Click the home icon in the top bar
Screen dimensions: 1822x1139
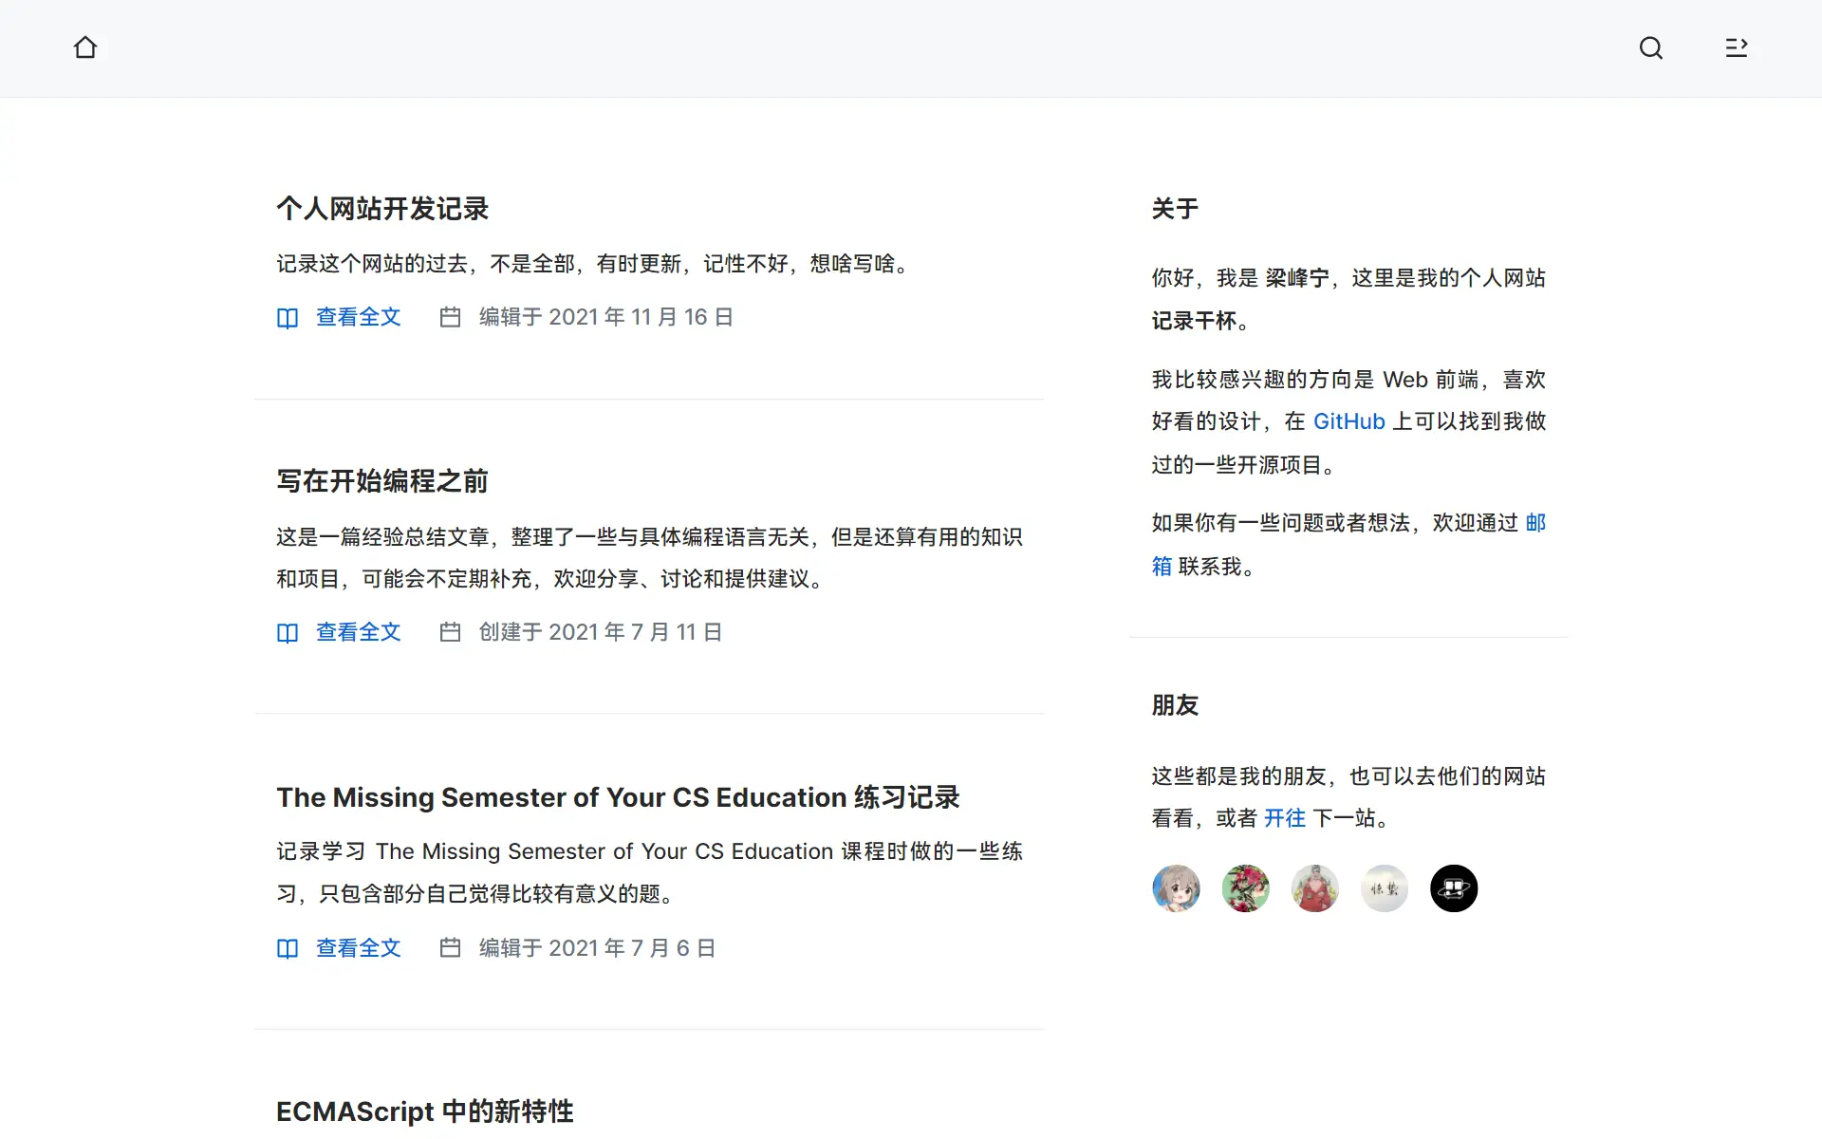(x=85, y=47)
